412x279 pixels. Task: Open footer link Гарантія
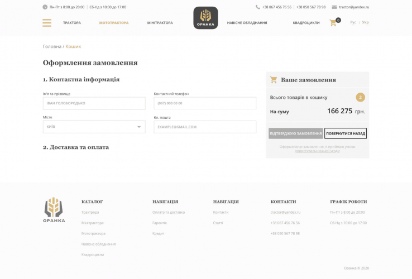[160, 223]
